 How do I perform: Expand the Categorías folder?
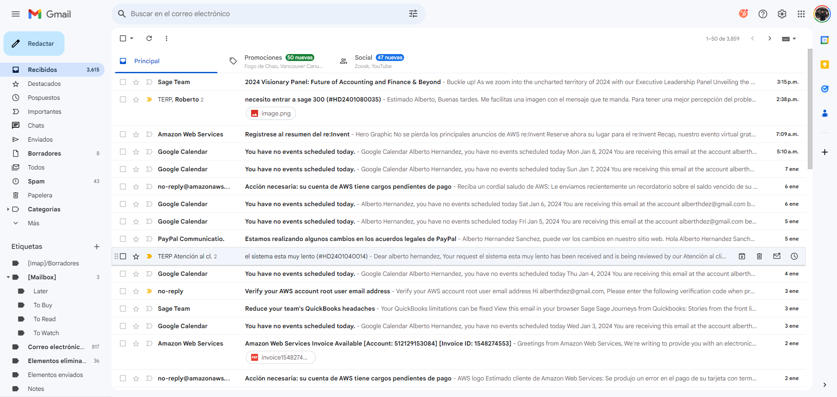tap(8, 209)
